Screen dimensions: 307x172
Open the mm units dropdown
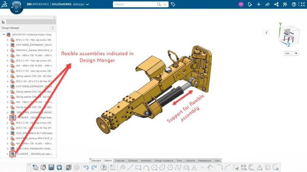291,53
